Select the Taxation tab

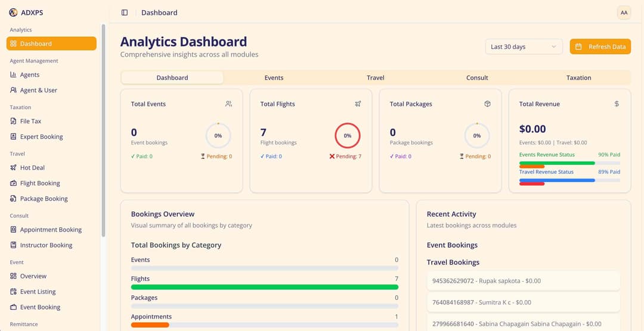coord(578,78)
